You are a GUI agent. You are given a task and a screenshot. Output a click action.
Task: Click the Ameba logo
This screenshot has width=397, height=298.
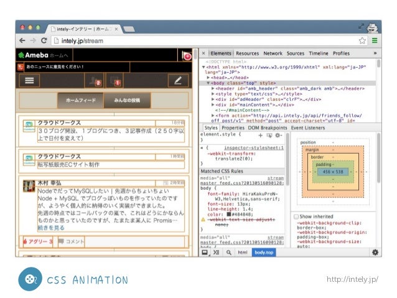34,55
